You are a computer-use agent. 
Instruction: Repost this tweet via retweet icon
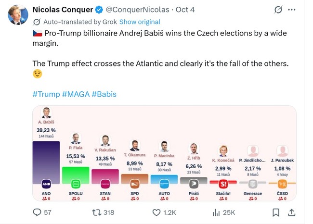(x=97, y=212)
